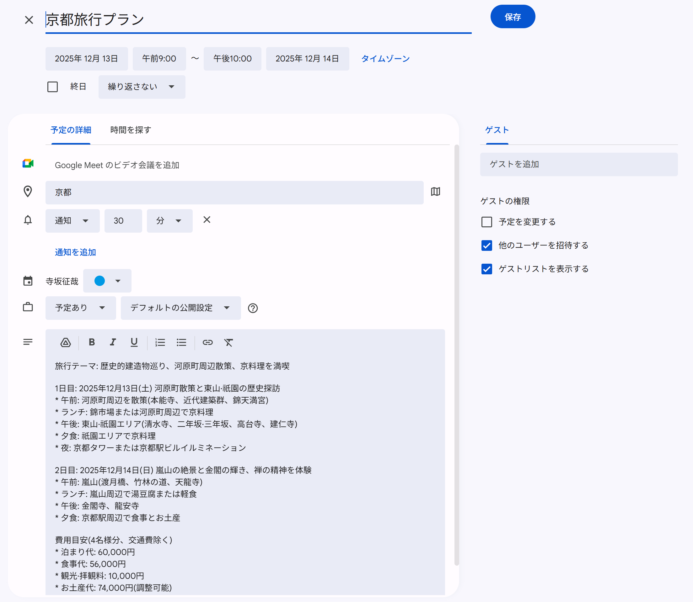
Task: Uncheck 他のユーザーを招待する permission
Action: coord(486,246)
